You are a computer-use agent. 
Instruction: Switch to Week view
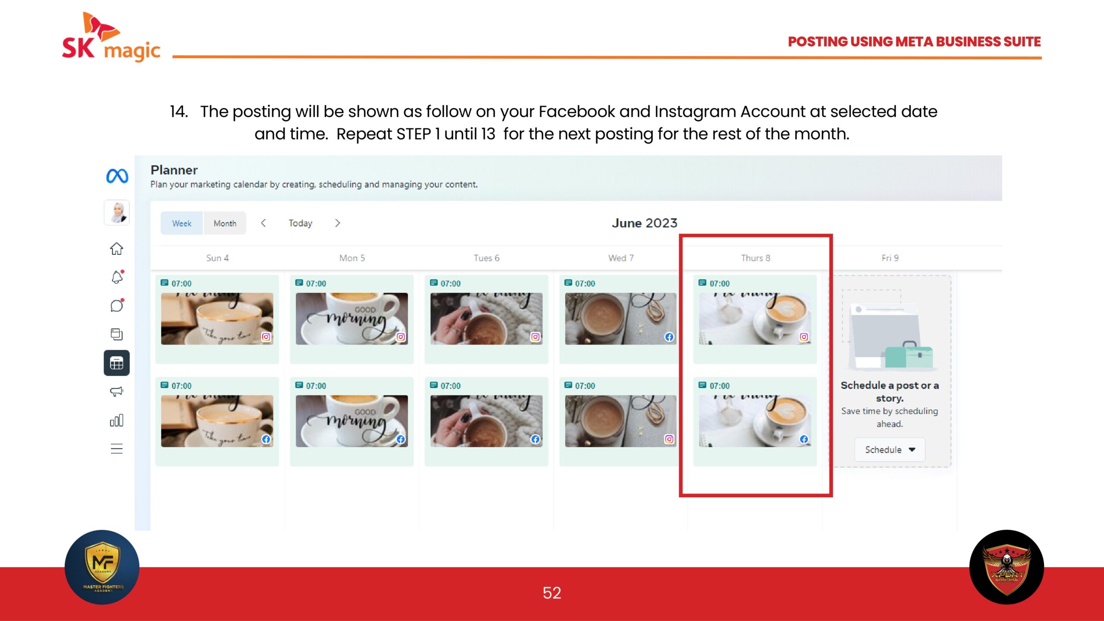coord(182,223)
